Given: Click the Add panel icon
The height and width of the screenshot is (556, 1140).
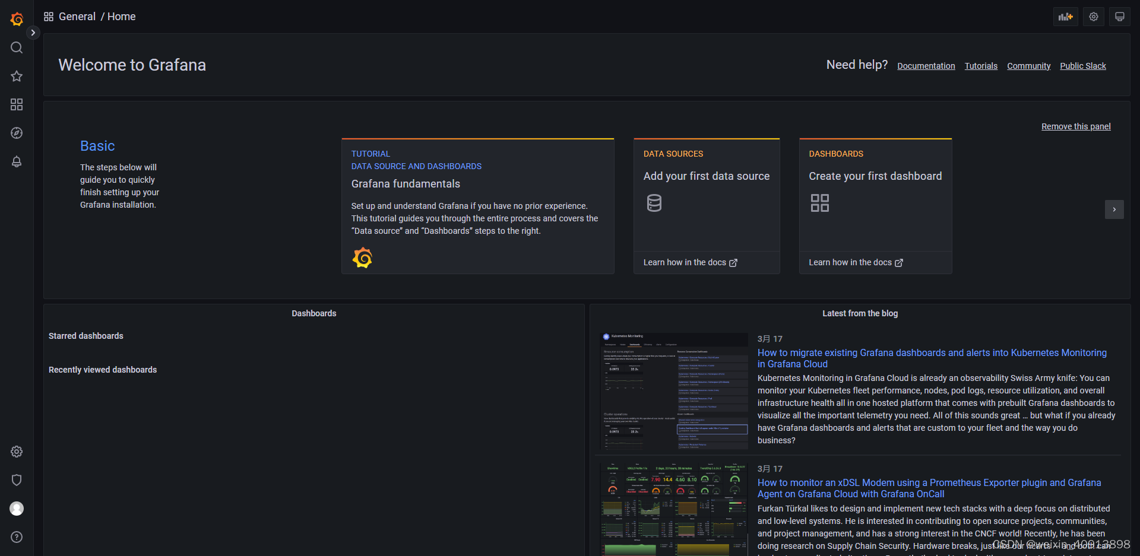Looking at the screenshot, I should (x=1066, y=17).
